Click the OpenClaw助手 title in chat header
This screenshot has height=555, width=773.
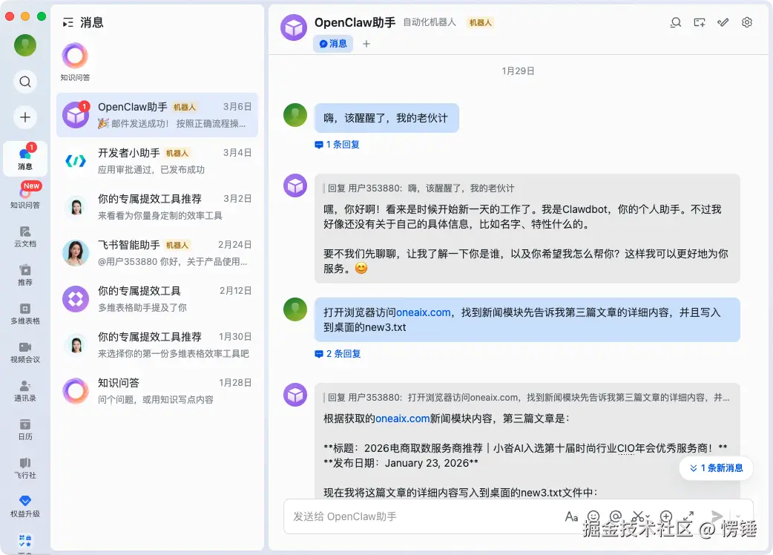(x=355, y=23)
